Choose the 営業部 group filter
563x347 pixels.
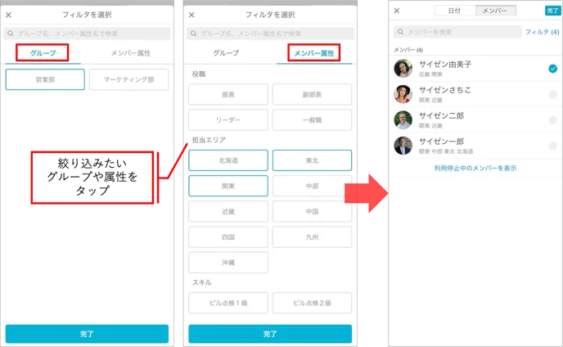point(45,79)
